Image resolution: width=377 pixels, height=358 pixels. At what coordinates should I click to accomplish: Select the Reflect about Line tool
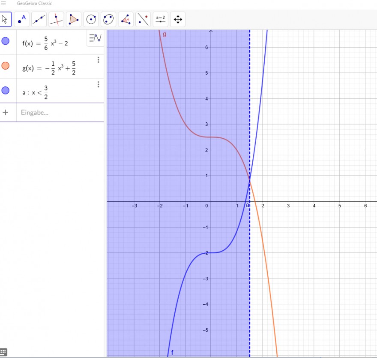coord(143,19)
